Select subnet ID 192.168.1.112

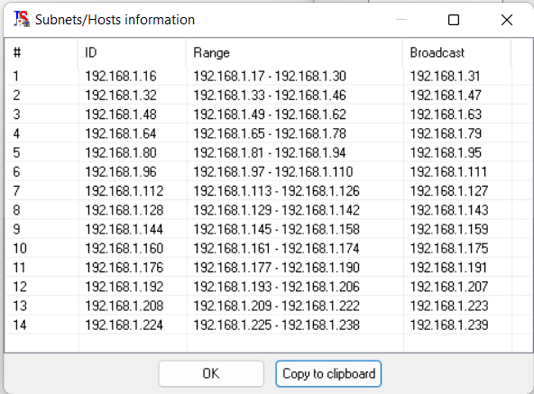click(124, 191)
